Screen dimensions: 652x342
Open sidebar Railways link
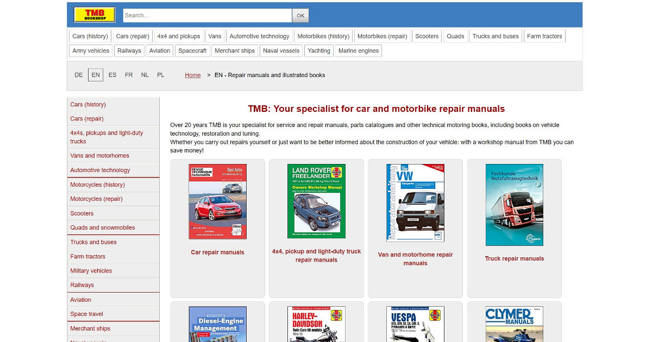[113, 285]
